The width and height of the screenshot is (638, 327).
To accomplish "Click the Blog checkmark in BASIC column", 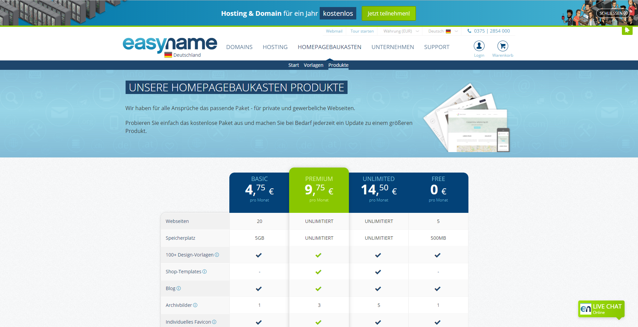I will pos(259,289).
